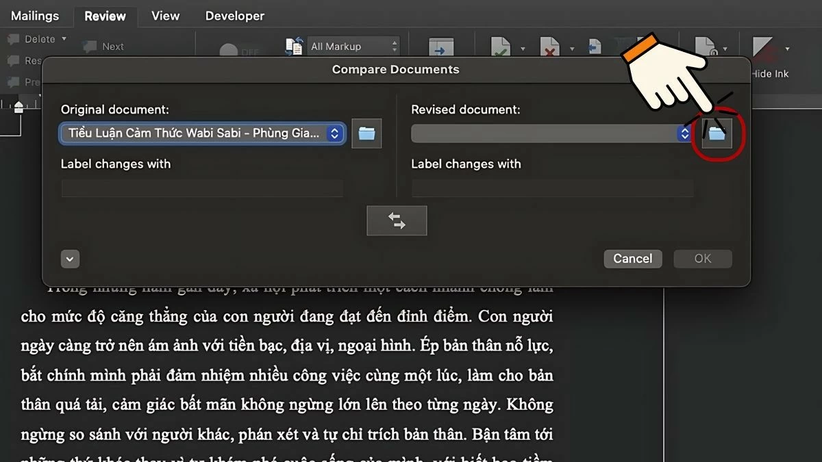This screenshot has width=822, height=462.
Task: Browse for the original document file
Action: [x=366, y=133]
